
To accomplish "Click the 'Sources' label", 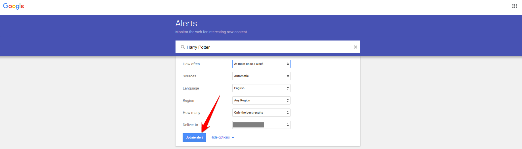I will tap(189, 76).
